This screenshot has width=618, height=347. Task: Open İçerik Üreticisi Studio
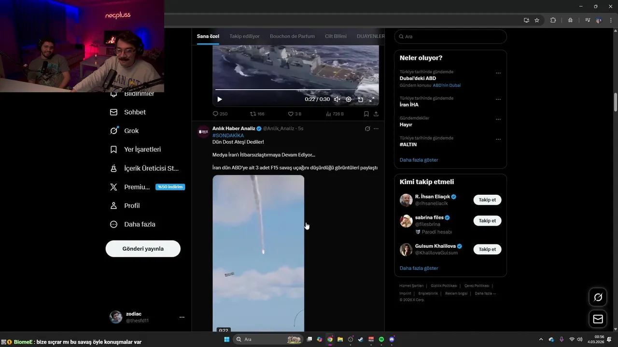[x=144, y=168]
